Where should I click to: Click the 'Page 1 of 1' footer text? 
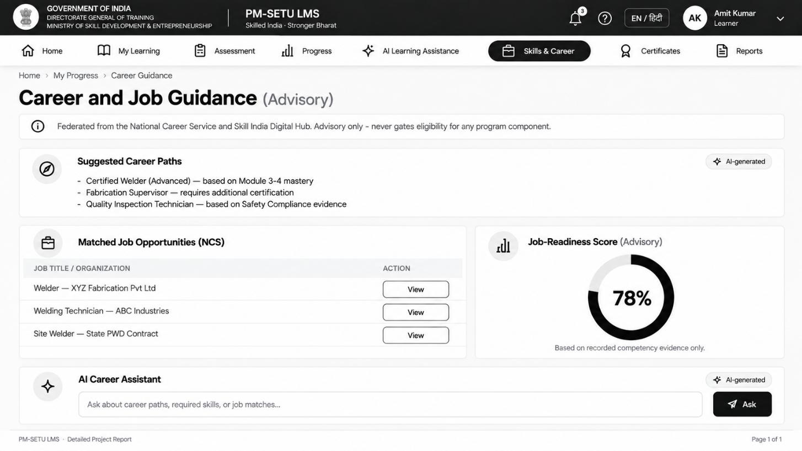tap(767, 439)
